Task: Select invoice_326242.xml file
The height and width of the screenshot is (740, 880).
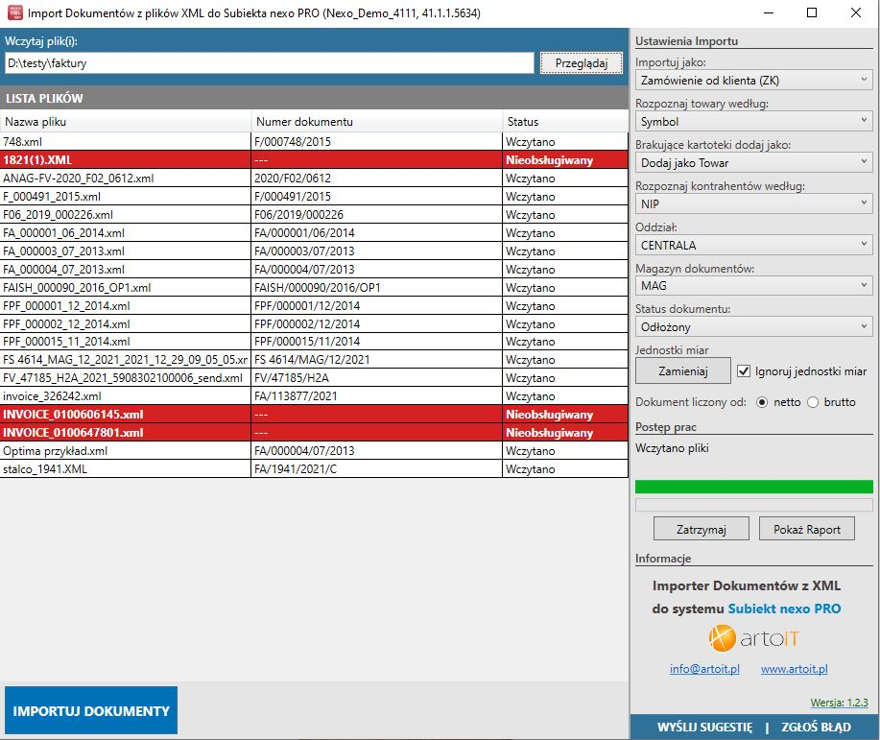Action: (314, 395)
